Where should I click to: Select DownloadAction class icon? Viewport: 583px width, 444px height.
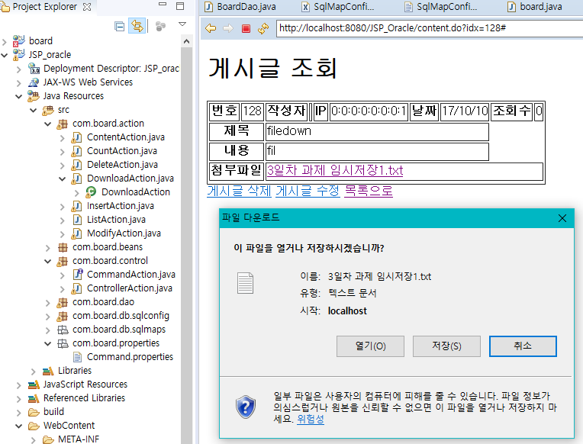tap(91, 192)
